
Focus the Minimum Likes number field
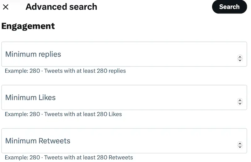tap(119, 98)
